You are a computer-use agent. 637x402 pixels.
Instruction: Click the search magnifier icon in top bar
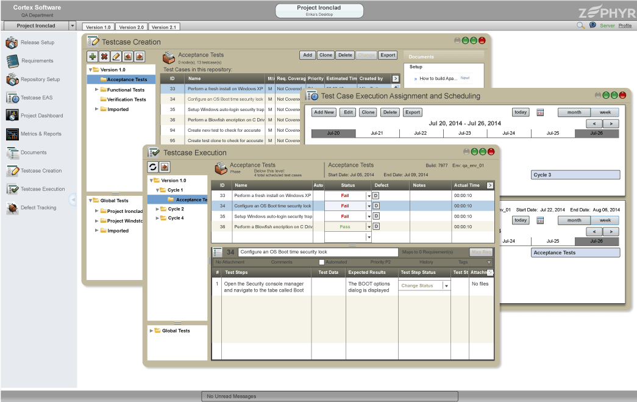[580, 25]
